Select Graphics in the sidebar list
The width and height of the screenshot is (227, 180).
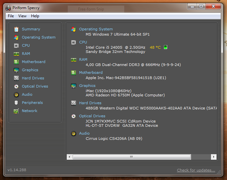coord(30,70)
